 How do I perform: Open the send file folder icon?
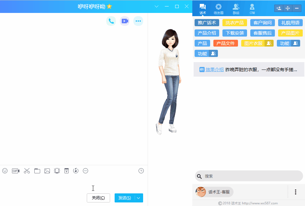coord(37,171)
